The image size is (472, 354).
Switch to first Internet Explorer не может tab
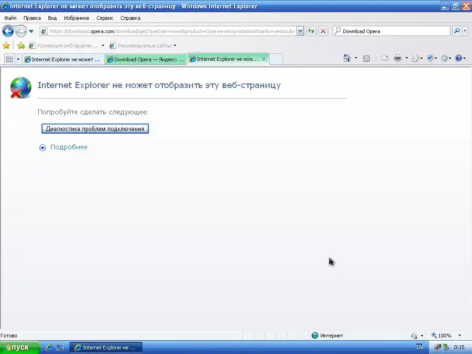[63, 59]
